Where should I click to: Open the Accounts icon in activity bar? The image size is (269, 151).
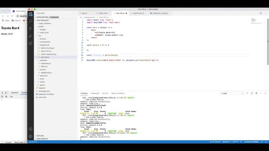click(x=31, y=129)
